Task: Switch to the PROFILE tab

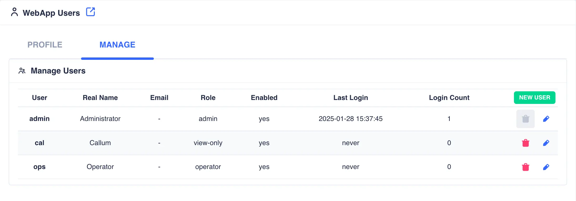Action: click(x=45, y=45)
